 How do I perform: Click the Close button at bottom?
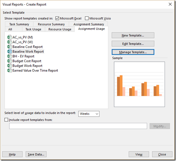(x=162, y=154)
